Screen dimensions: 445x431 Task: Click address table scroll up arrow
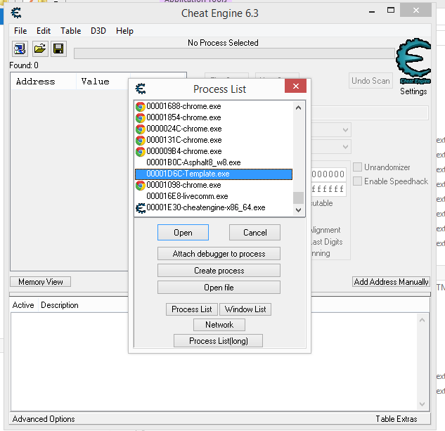[x=422, y=320]
